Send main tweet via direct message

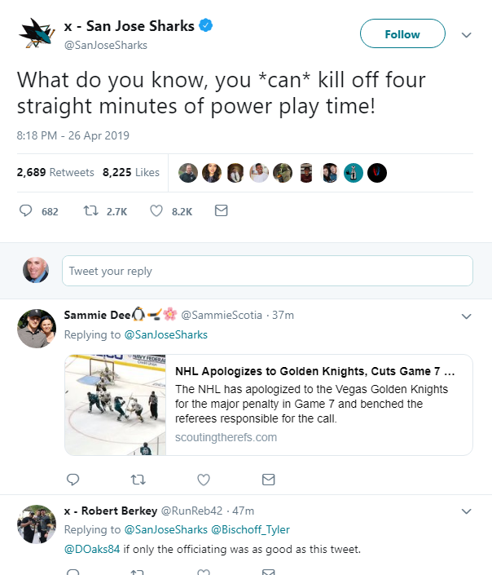(x=220, y=210)
